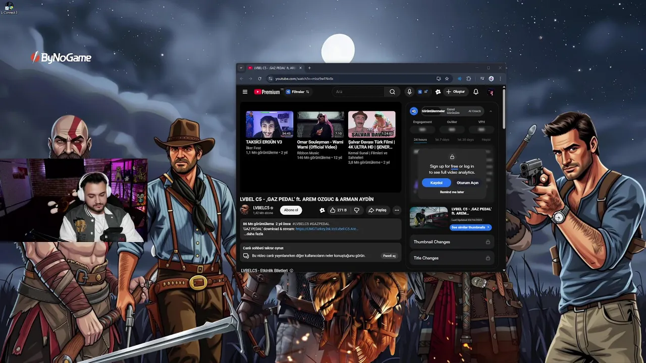
Task: Select the vidIQ Görüntülenmeler tab
Action: coord(433,111)
